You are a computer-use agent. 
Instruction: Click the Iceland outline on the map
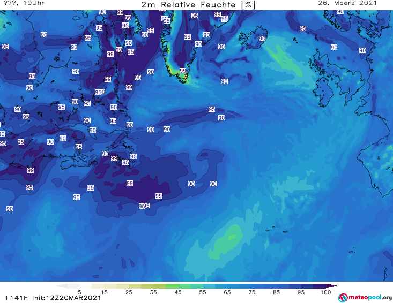253,37
